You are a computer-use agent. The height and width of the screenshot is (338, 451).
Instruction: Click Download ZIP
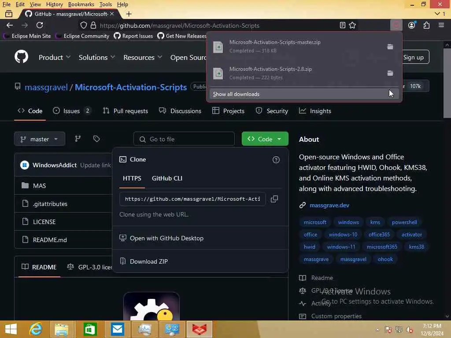click(x=149, y=261)
